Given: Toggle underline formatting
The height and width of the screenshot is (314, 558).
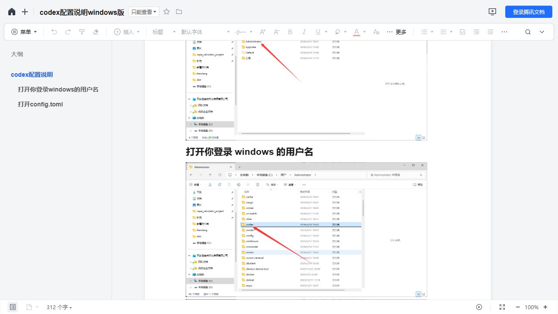Looking at the screenshot, I should tap(318, 32).
